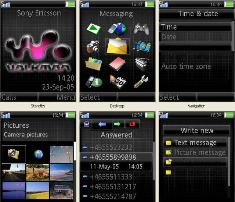Select the green right-arrow dialed calls tab

pos(117,124)
